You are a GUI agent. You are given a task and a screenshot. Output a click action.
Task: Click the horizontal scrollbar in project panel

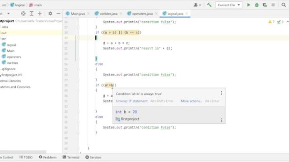23,152
